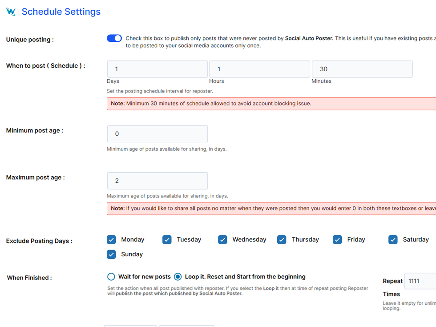Uncheck the Saturday checkbox
The width and height of the screenshot is (436, 327).
click(x=393, y=240)
